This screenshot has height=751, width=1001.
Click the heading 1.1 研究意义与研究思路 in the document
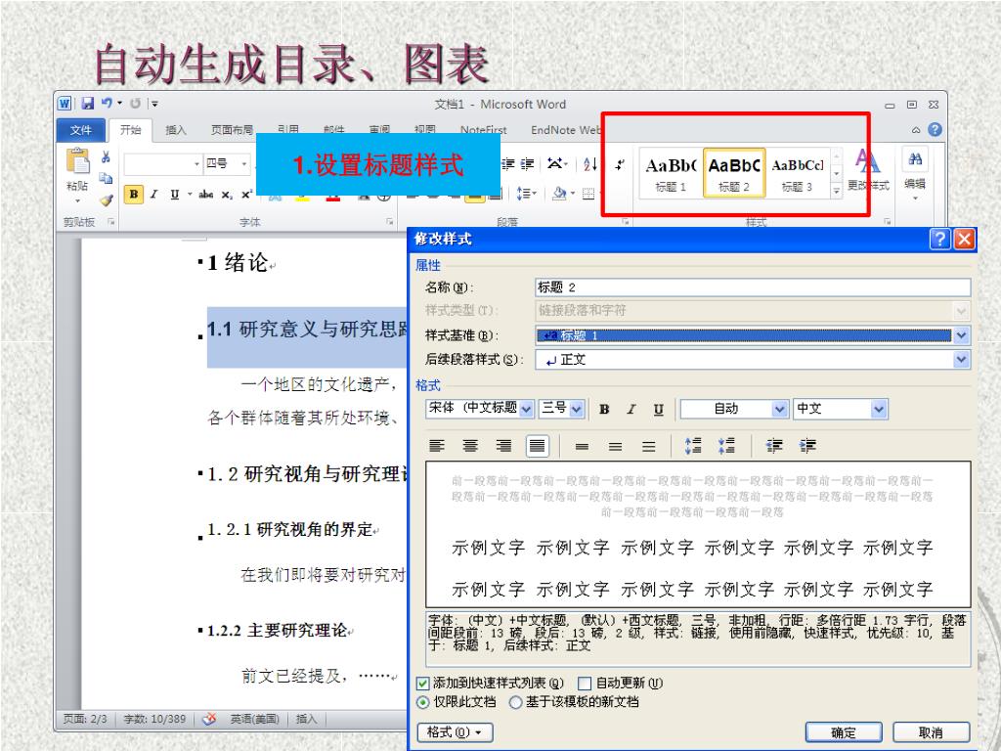(x=308, y=330)
